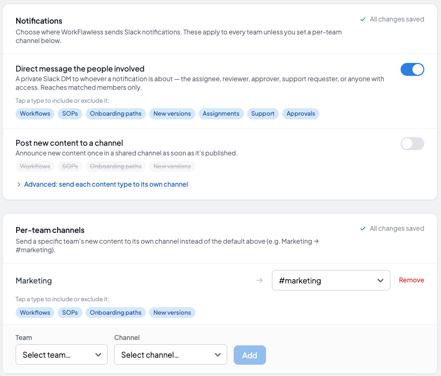
Task: Open the Select channel dropdown
Action: pyautogui.click(x=171, y=354)
